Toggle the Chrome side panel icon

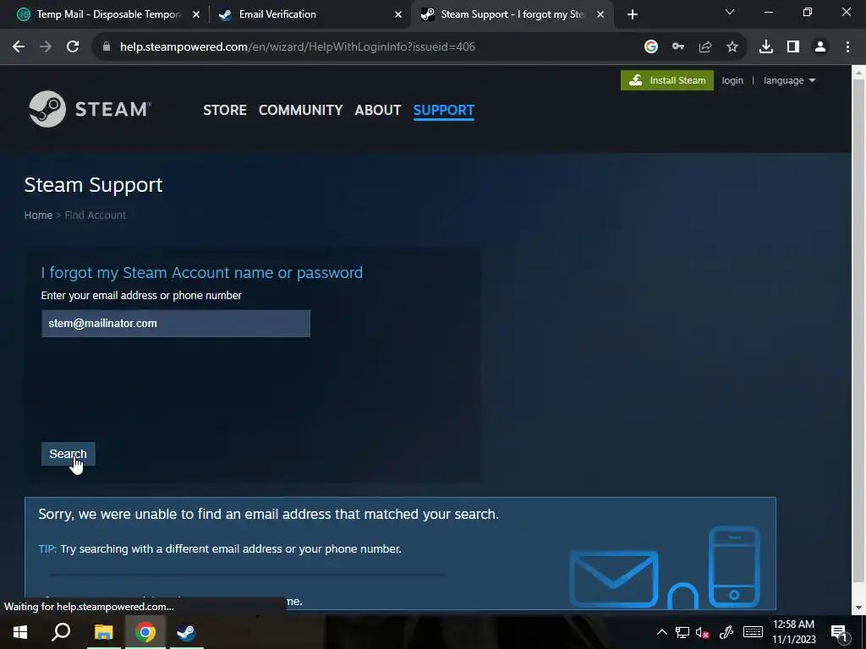(793, 47)
